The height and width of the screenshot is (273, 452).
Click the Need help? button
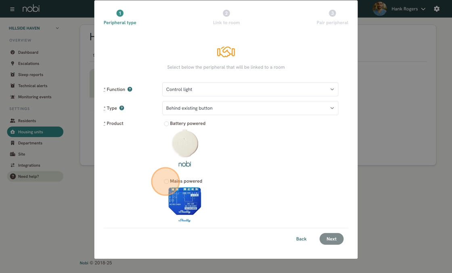click(x=35, y=176)
